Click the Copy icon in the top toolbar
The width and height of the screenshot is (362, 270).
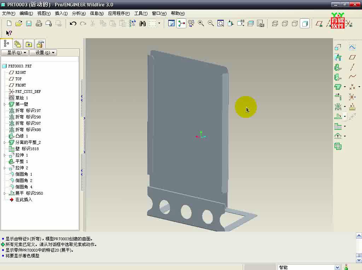point(103,23)
